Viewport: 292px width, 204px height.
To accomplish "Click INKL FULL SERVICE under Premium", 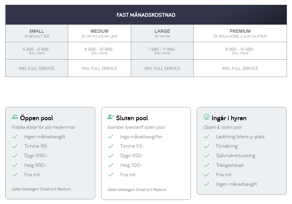I will point(240,68).
